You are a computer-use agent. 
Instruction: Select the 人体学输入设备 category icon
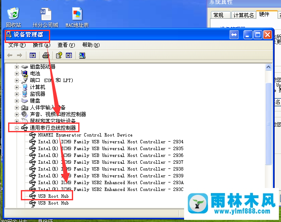pyautogui.click(x=25, y=108)
